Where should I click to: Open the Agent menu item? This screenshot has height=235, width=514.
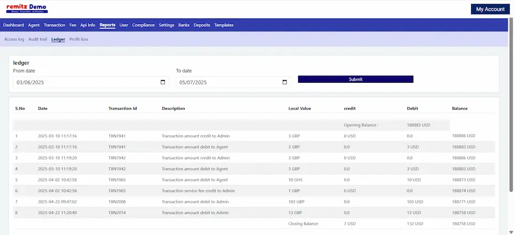(34, 25)
